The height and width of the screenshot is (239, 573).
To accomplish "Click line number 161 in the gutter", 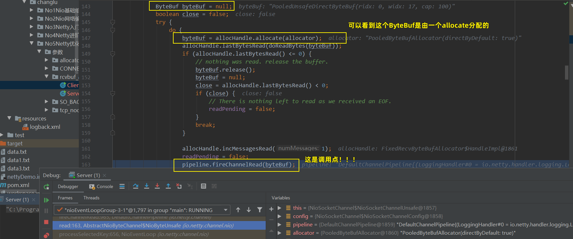I will point(86,149).
